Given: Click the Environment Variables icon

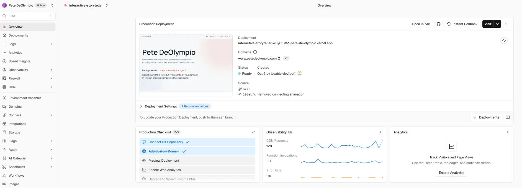Looking at the screenshot, I should tap(4, 98).
